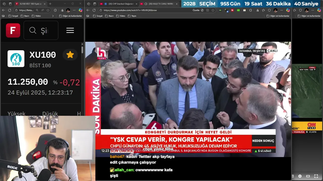Open Browser essentials shield in YouTube window
This screenshot has width=323, height=181.
click(269, 10)
